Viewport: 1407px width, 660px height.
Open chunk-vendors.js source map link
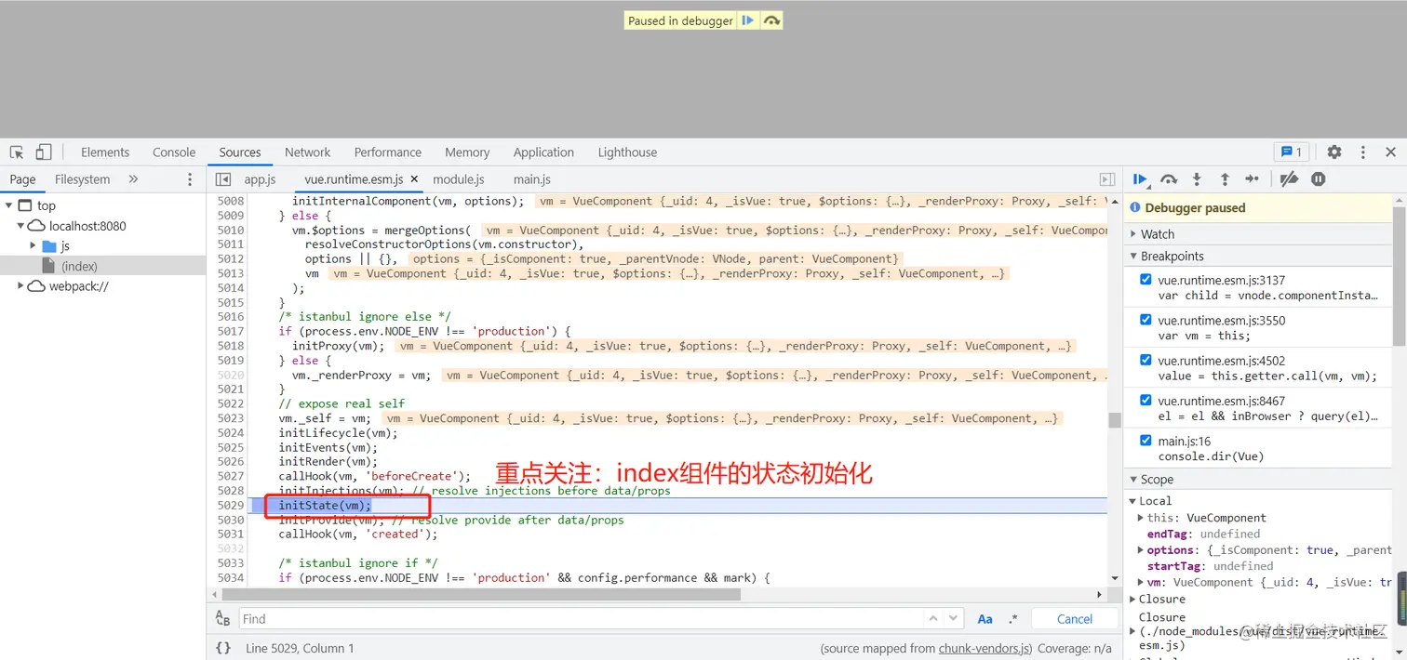[x=985, y=648]
